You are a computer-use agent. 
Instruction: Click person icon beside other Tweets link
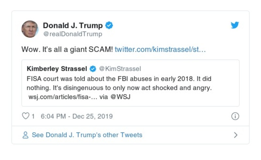(25, 135)
